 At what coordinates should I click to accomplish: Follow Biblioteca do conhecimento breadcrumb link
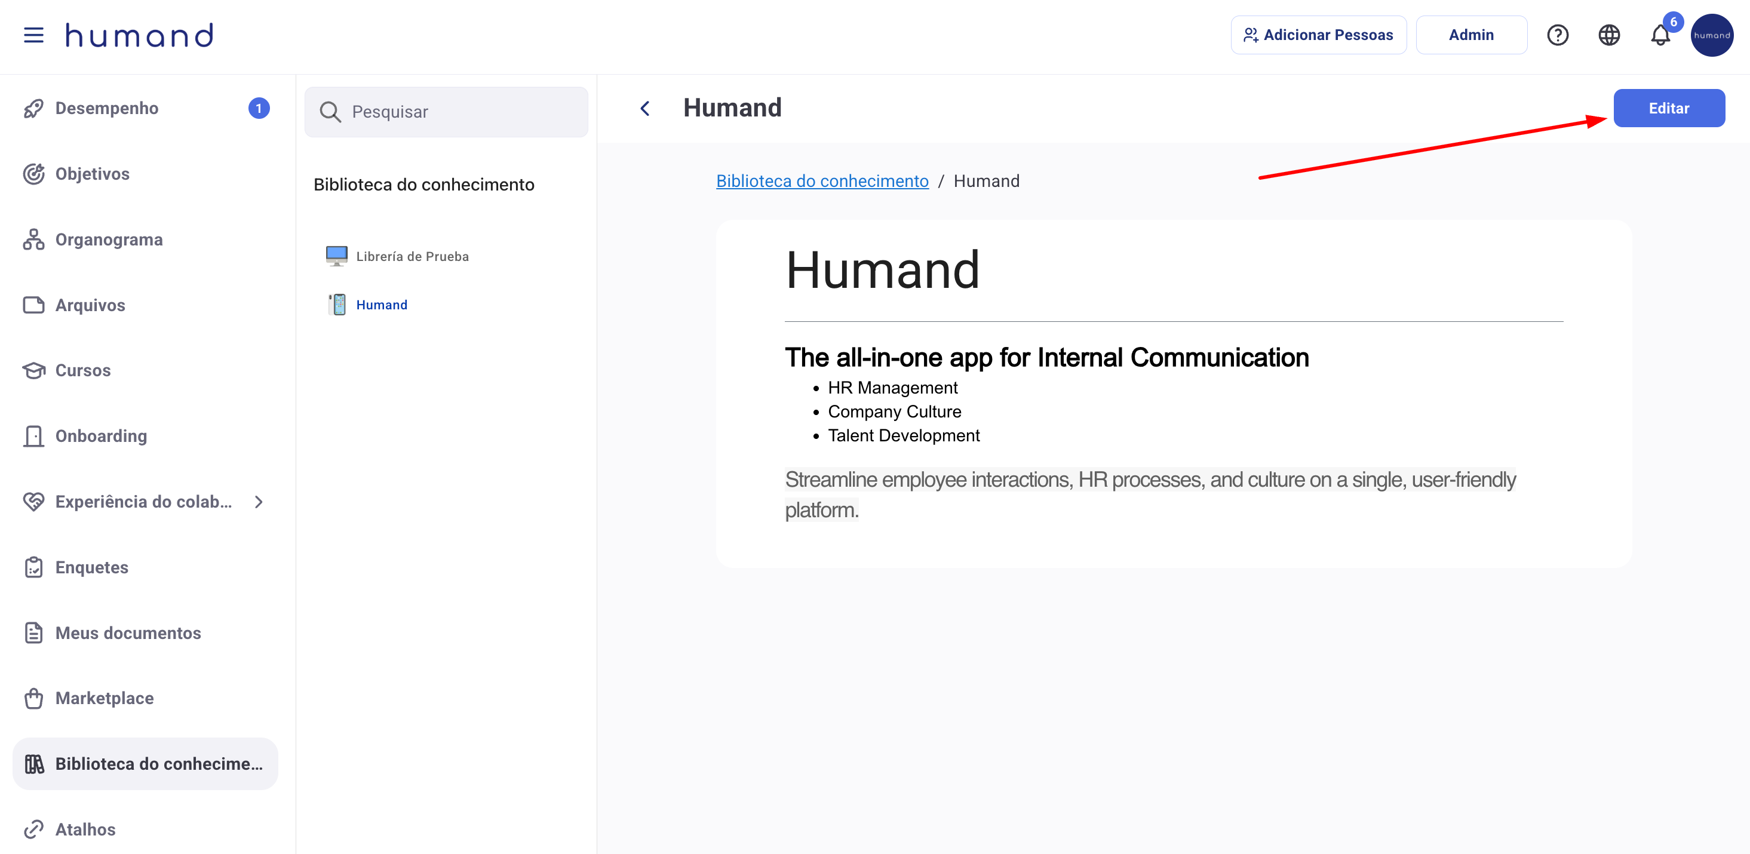pyautogui.click(x=822, y=181)
